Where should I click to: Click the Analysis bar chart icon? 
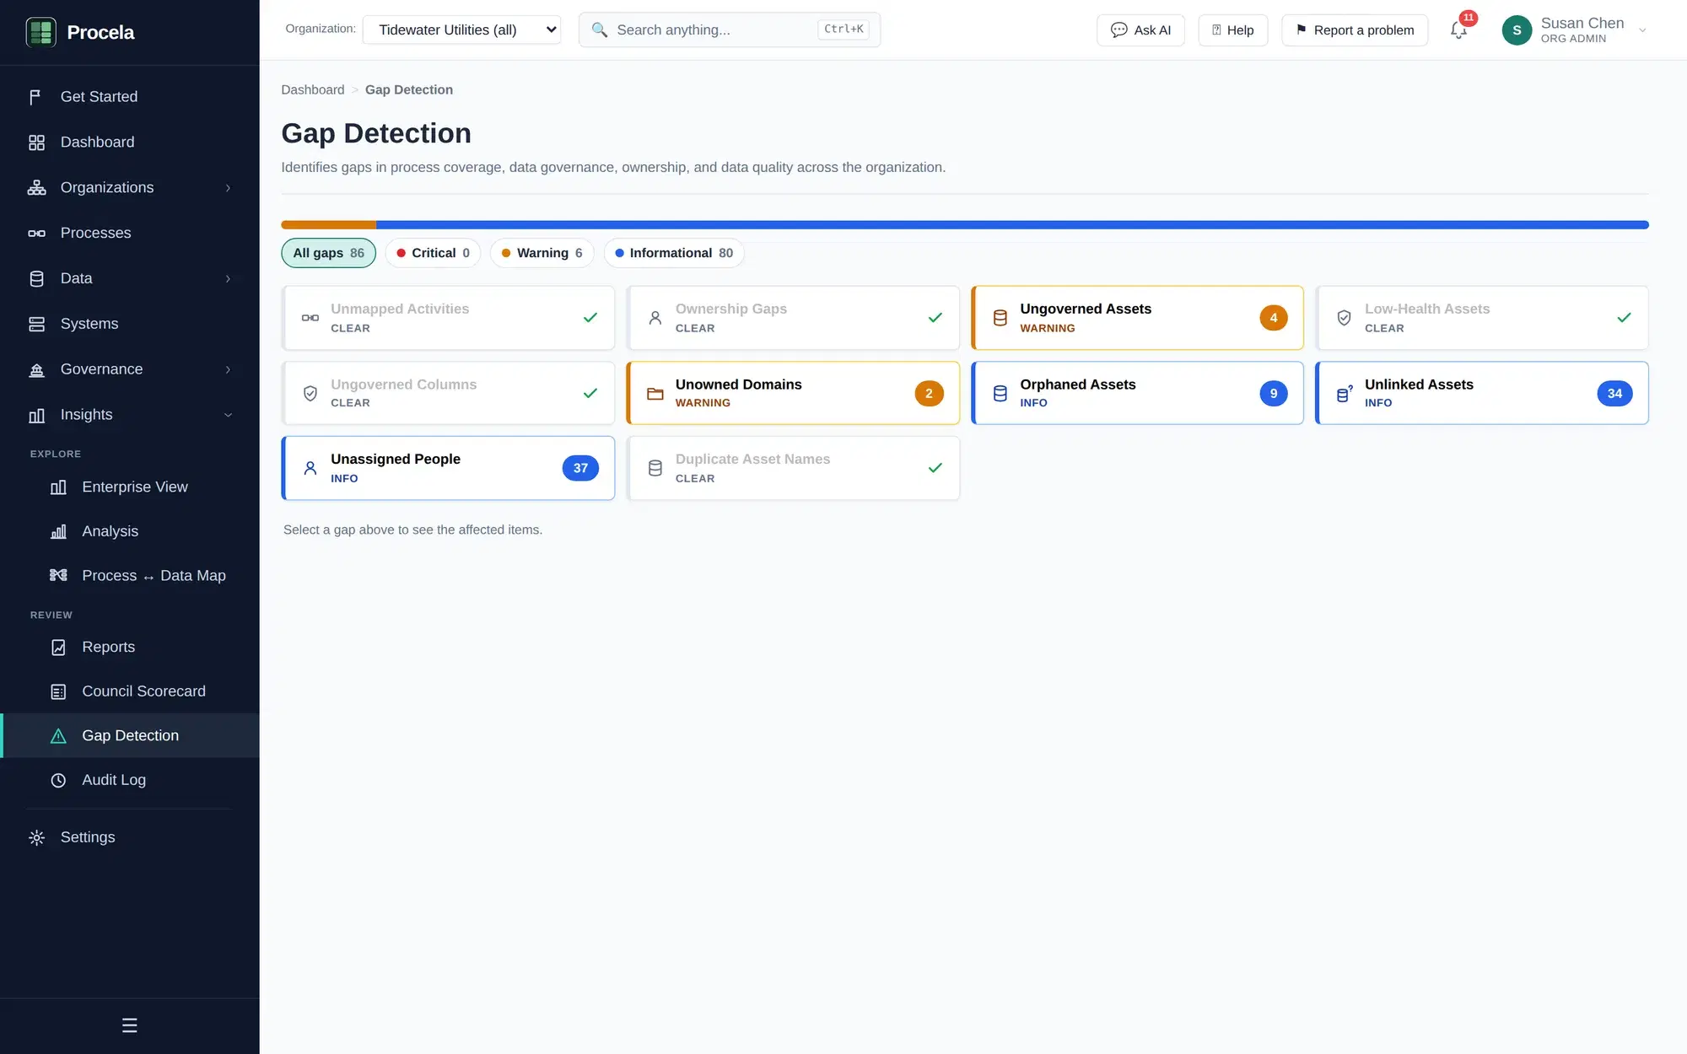click(x=58, y=532)
